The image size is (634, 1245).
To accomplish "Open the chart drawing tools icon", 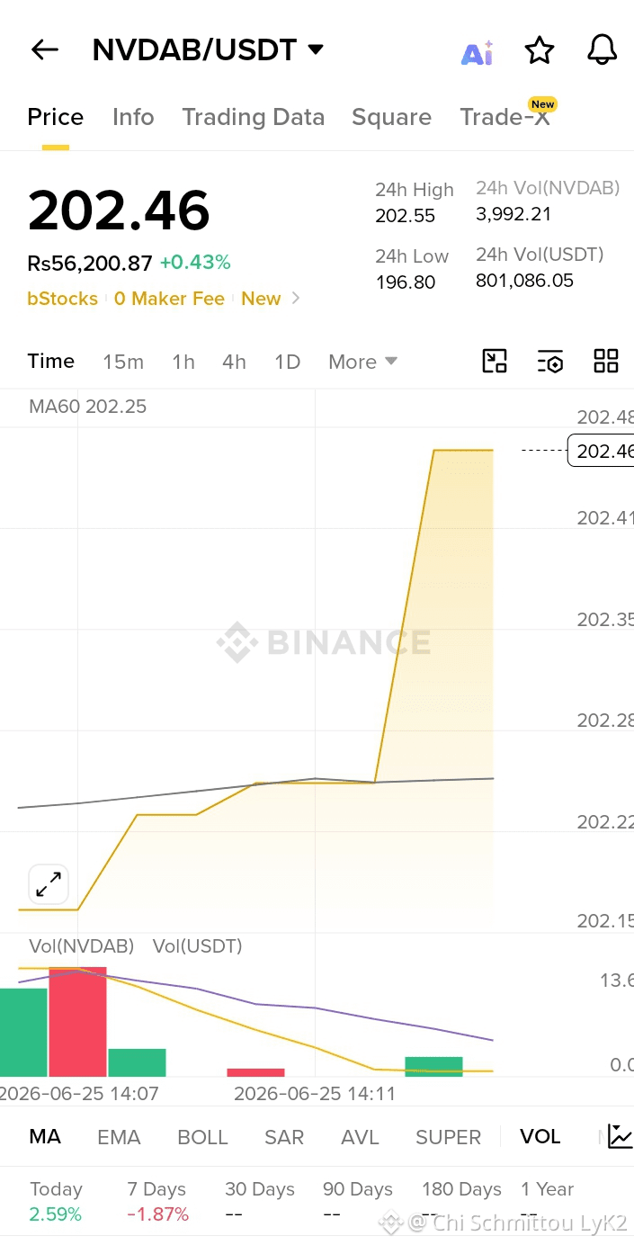I will [495, 362].
